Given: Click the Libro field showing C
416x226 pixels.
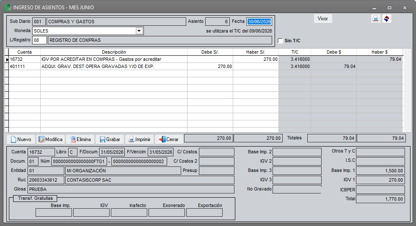Looking at the screenshot, I should point(73,152).
